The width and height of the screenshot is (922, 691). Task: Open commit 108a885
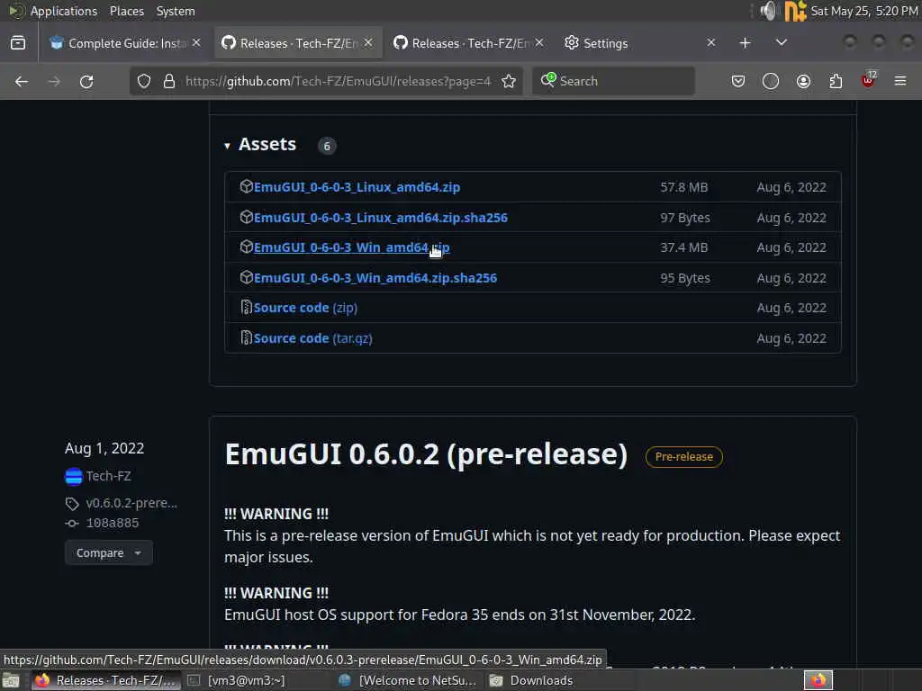coord(113,523)
